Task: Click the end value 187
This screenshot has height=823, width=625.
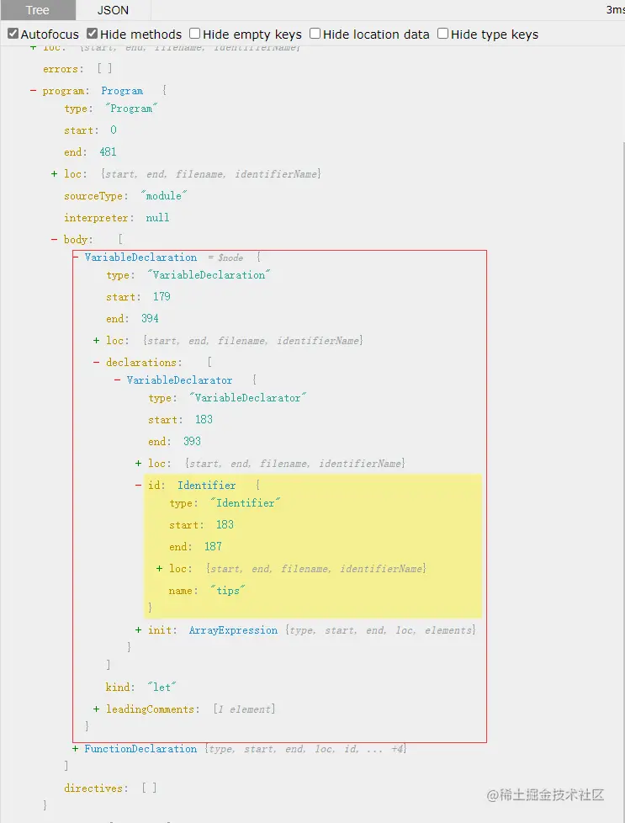Action: pyautogui.click(x=213, y=546)
